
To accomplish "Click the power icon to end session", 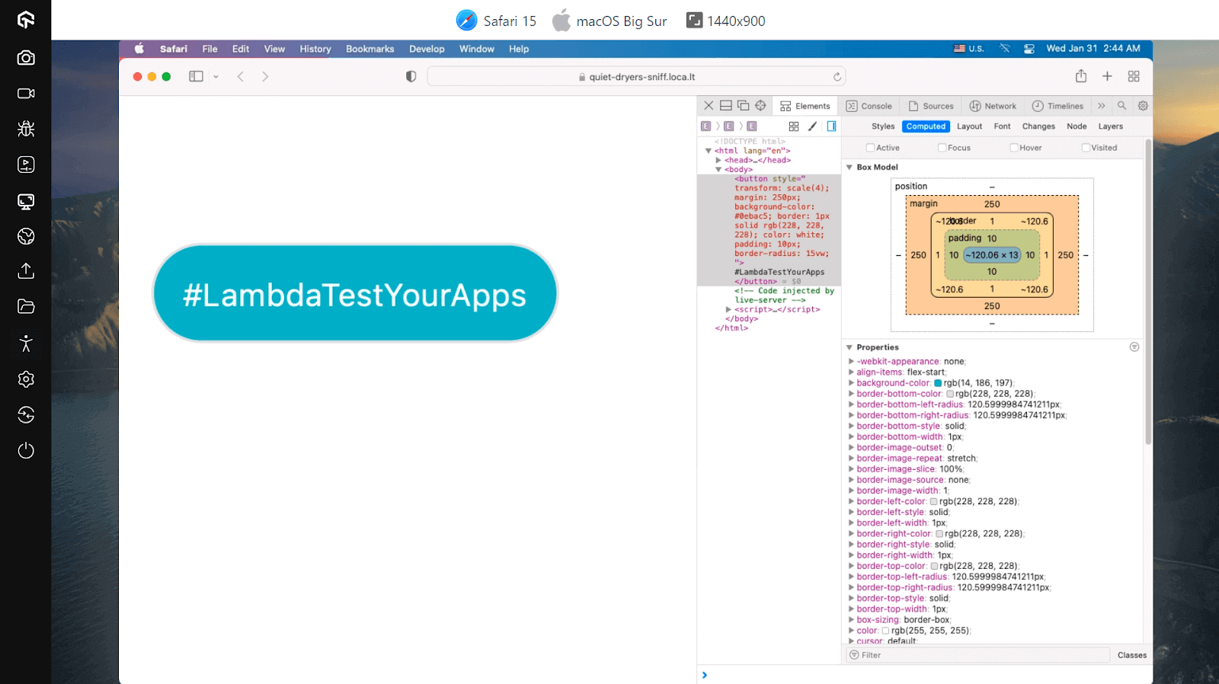I will pyautogui.click(x=26, y=450).
